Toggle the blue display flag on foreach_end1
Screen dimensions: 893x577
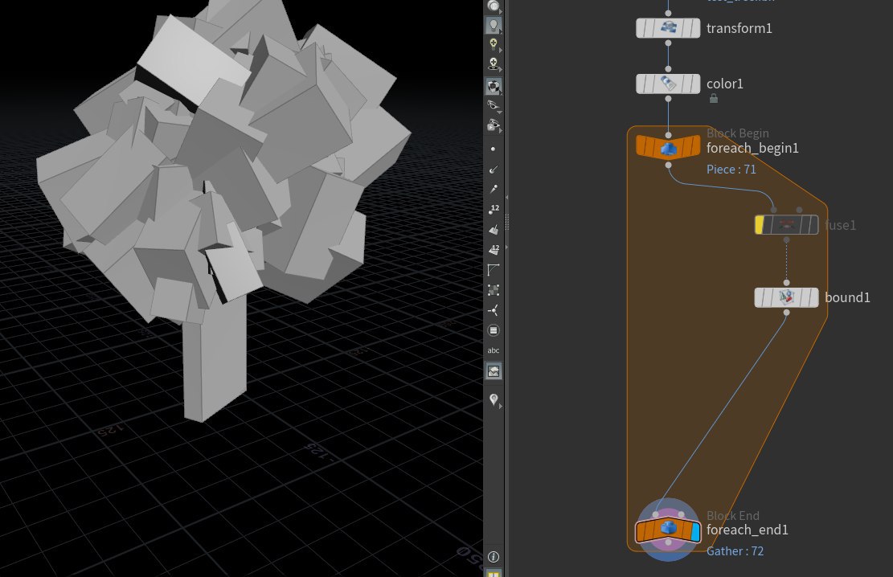694,532
